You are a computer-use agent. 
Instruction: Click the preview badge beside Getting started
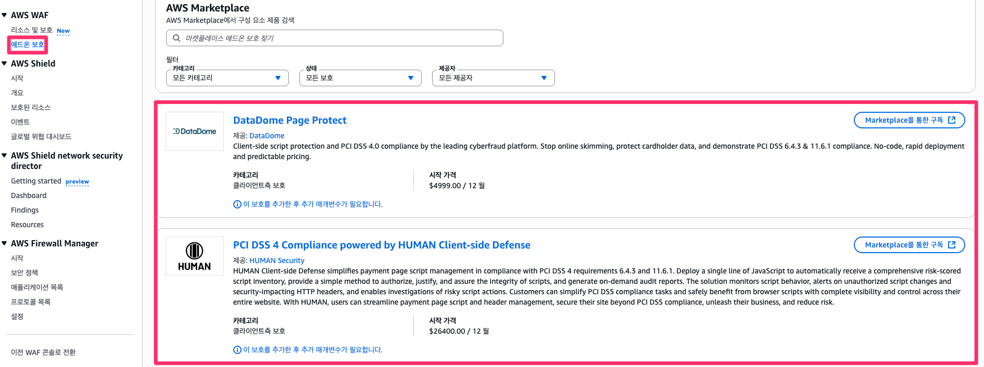coord(77,181)
